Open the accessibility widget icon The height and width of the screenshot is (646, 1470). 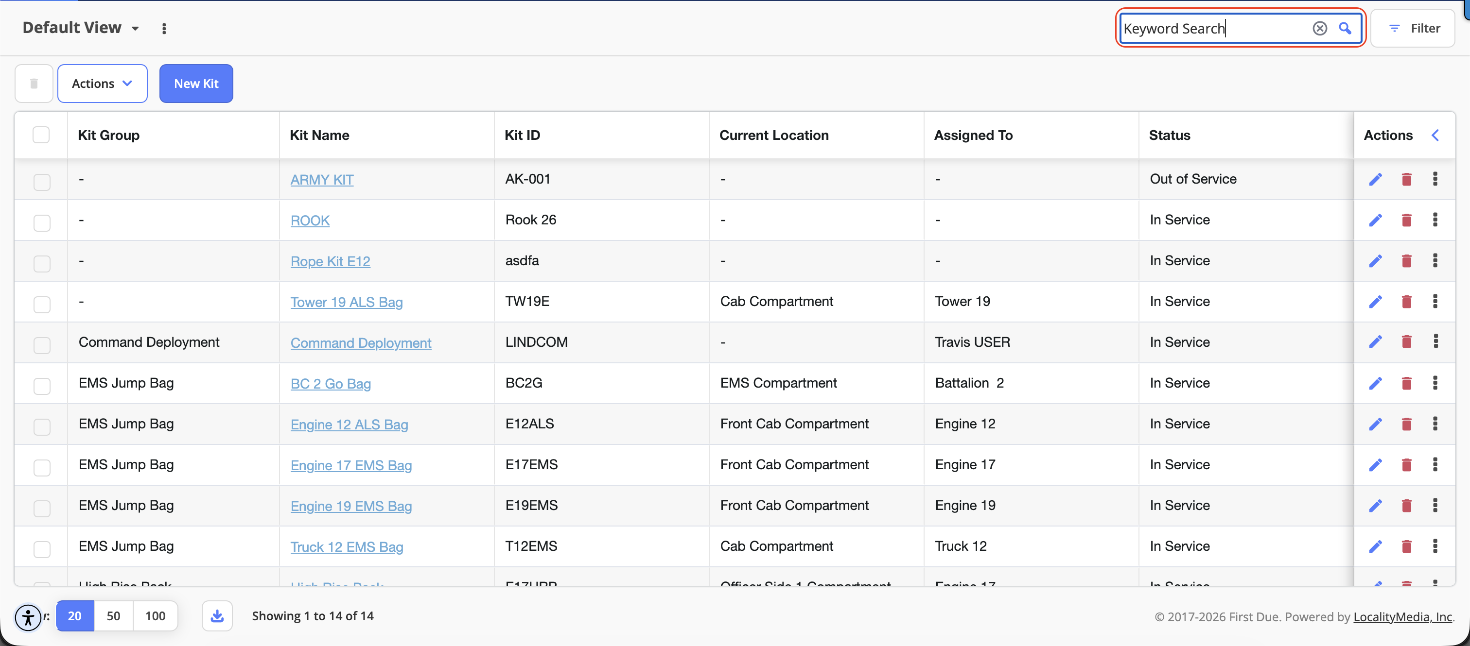coord(28,617)
